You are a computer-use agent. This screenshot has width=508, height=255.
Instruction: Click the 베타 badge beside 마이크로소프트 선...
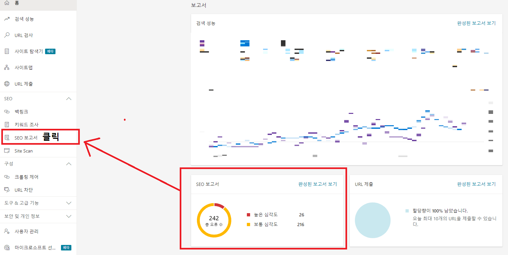[66, 248]
